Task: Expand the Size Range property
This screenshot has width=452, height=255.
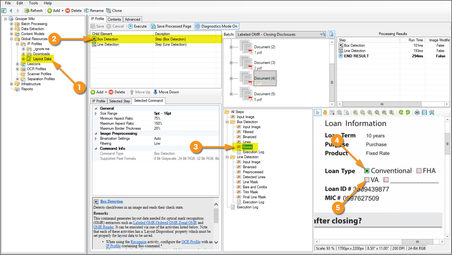Action: coord(96,113)
